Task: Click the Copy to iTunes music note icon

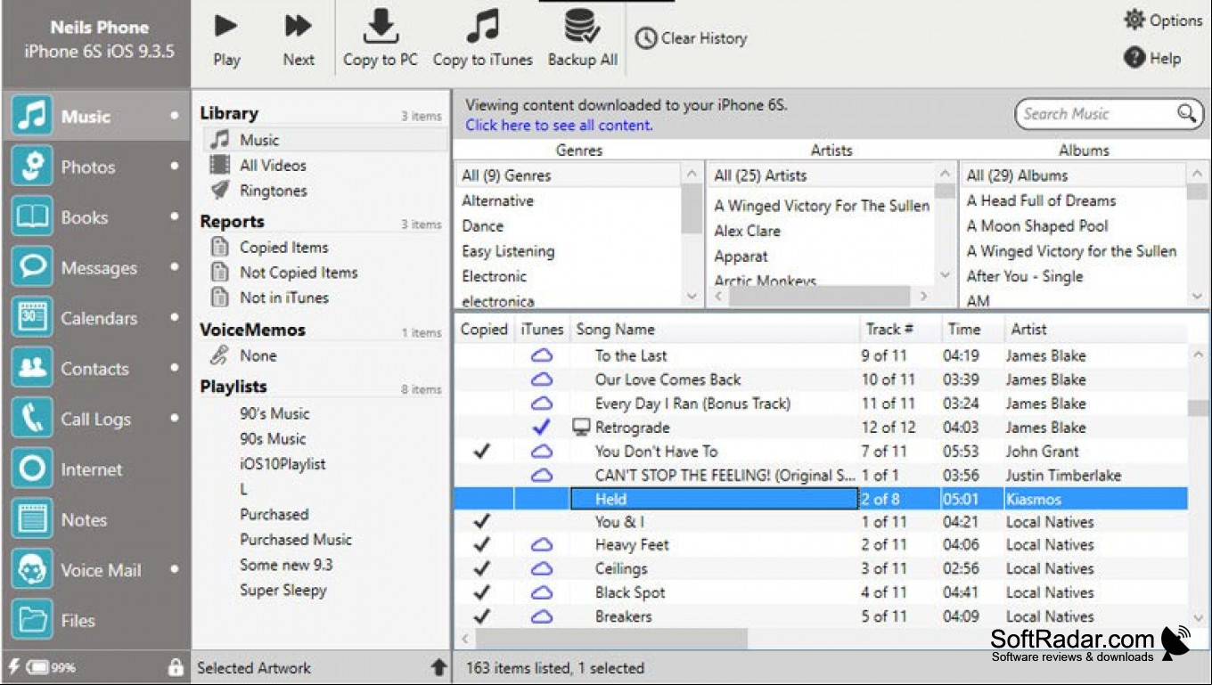Action: coord(482,27)
